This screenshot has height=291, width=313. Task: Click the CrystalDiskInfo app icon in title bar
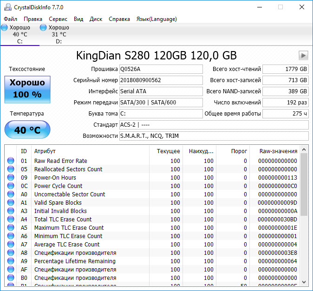tap(8, 7)
